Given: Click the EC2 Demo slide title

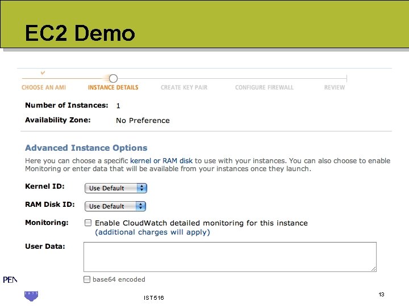Looking at the screenshot, I should [x=80, y=33].
